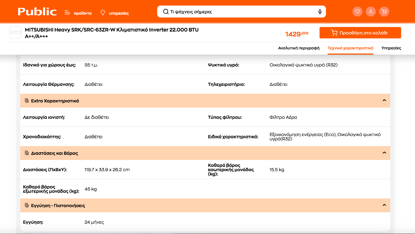
Task: Switch to 'Υπηρεσίες' tab
Action: 391,48
